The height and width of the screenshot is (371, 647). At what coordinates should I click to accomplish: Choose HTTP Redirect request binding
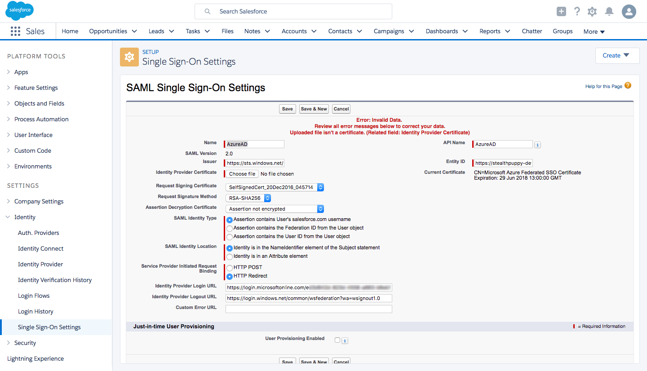(230, 276)
